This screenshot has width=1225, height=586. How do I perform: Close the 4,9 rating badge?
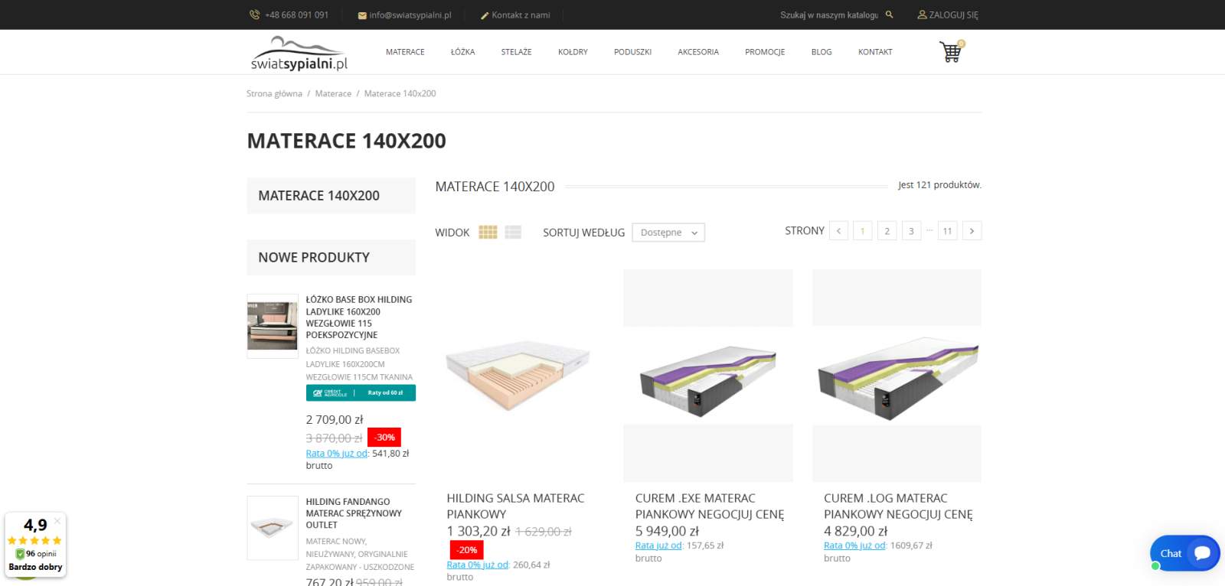[x=57, y=521]
